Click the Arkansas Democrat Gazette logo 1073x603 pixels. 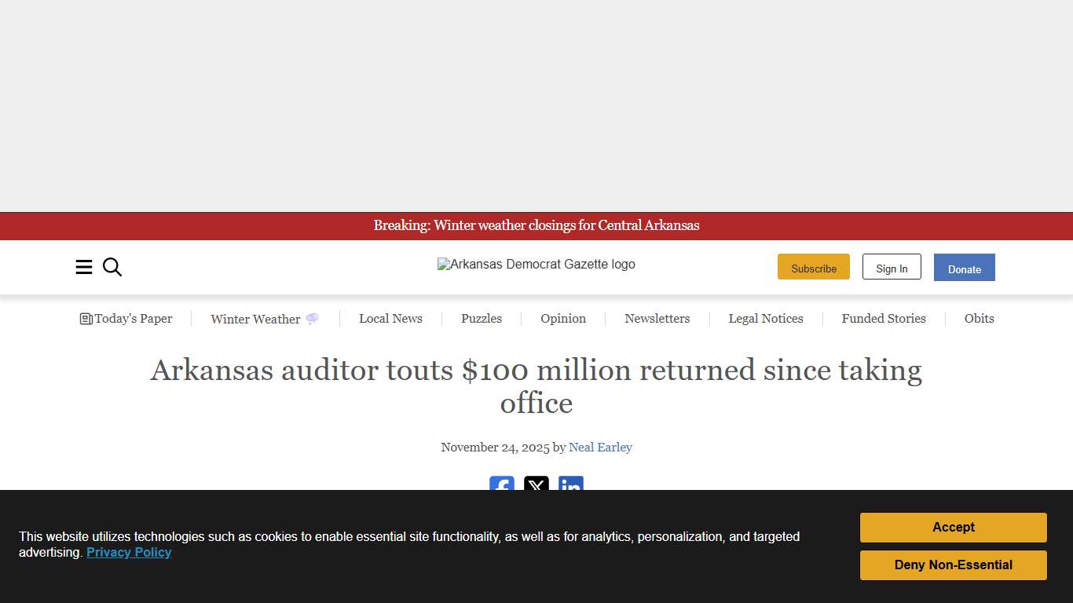[x=536, y=265]
